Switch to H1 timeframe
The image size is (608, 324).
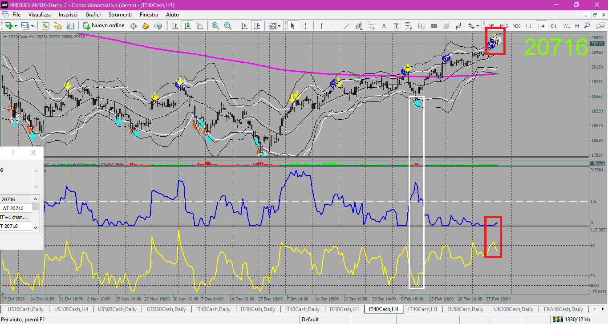(529, 26)
